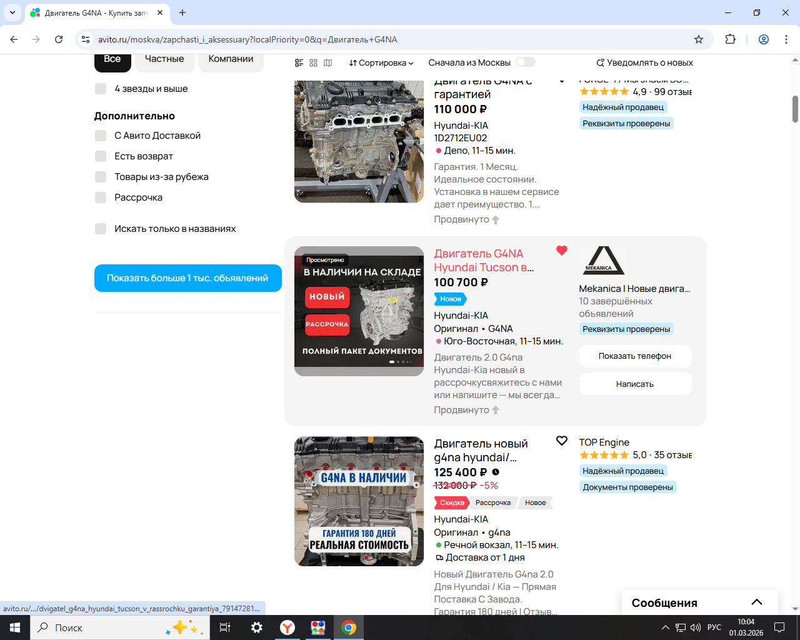Add Двигатель новый g4na to favorites
The height and width of the screenshot is (640, 800).
click(562, 441)
